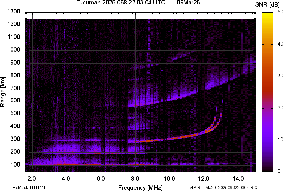Select the 10 tick label on the colorbar
This screenshot has width=283, height=191.
pos(280,139)
